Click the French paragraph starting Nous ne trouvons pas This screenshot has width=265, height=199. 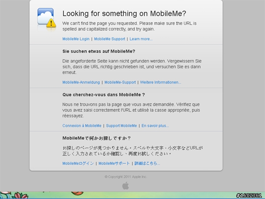[131, 110]
